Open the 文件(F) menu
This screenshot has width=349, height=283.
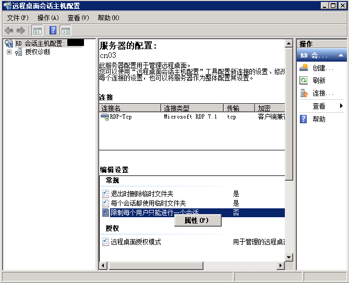coord(18,18)
